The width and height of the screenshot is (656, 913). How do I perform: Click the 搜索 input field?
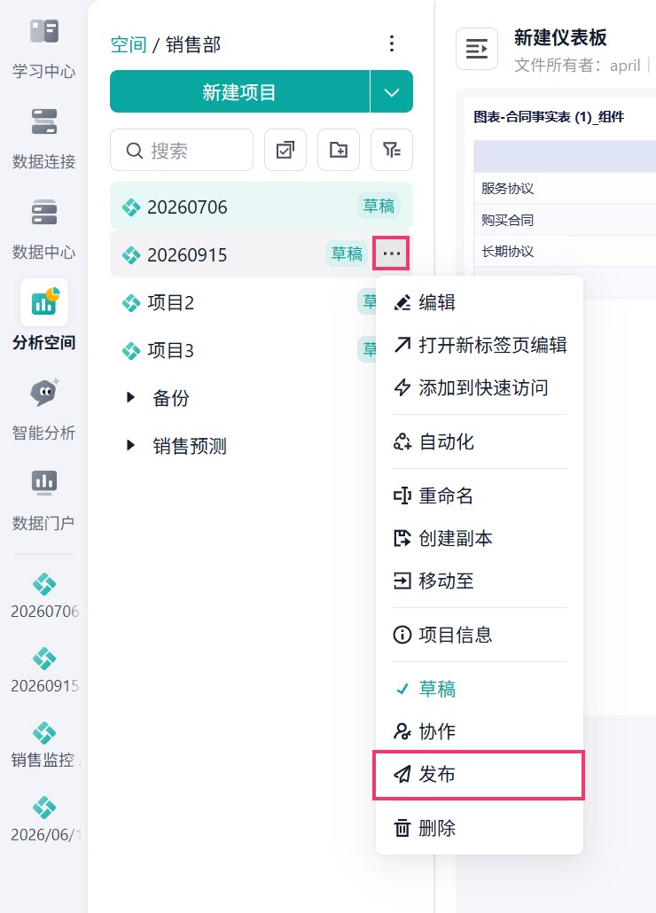182,150
